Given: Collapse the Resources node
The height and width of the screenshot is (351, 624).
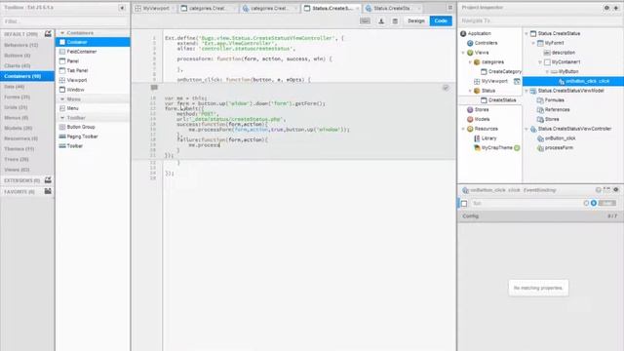Looking at the screenshot, I should click(463, 129).
